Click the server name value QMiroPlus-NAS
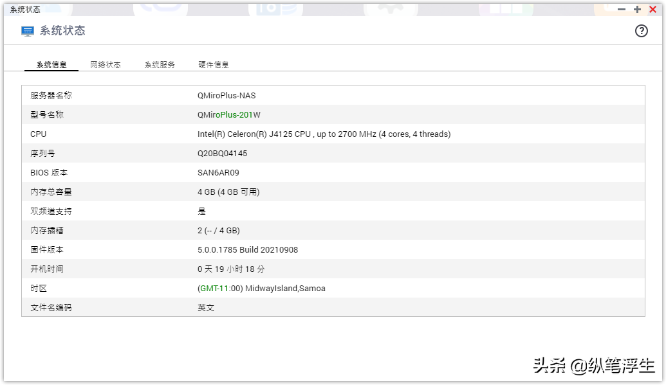Viewport: 666px width, 385px height. [x=227, y=96]
